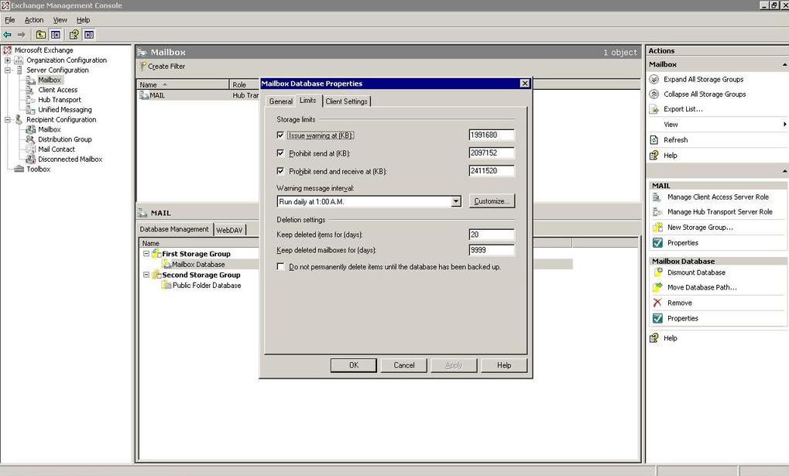Open the Action menu

pos(34,20)
